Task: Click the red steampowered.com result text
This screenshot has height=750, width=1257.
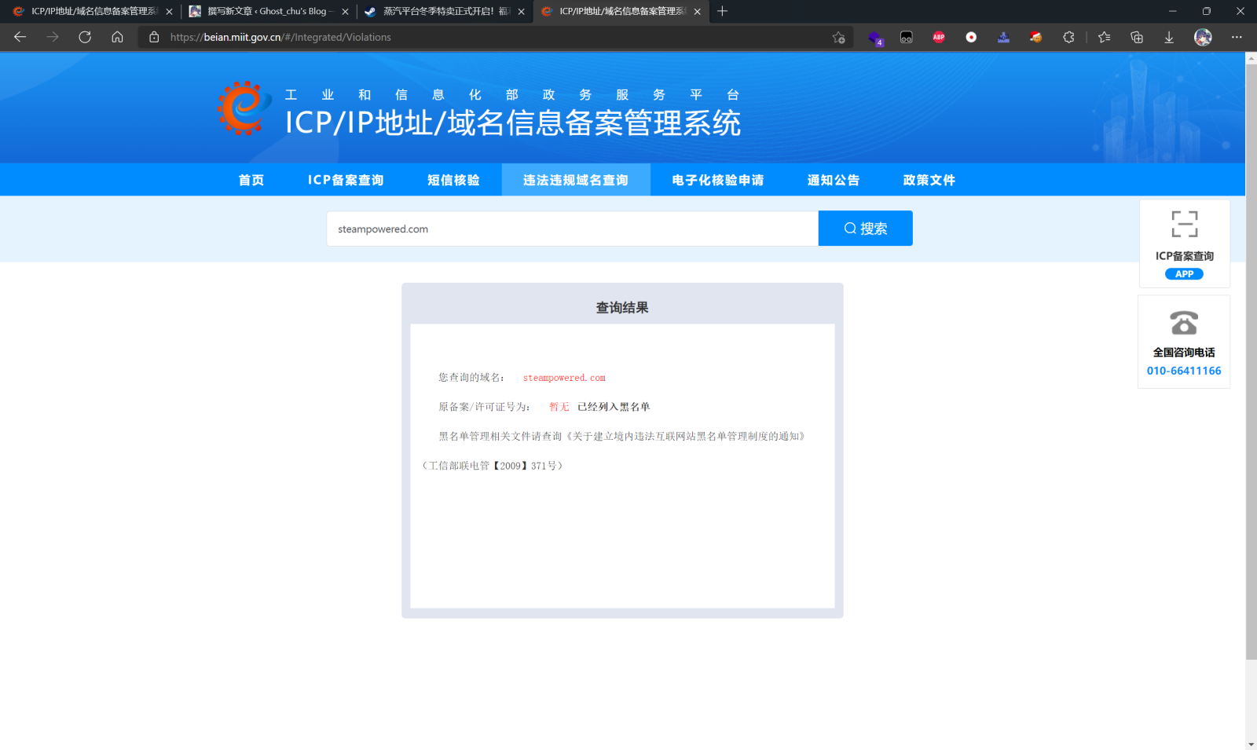Action: pos(564,378)
